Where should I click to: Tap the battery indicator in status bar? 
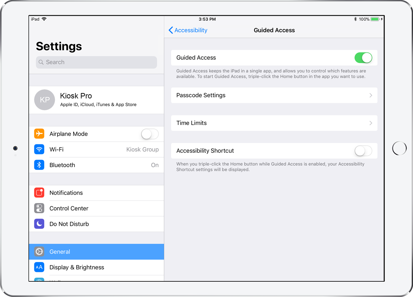(x=375, y=19)
